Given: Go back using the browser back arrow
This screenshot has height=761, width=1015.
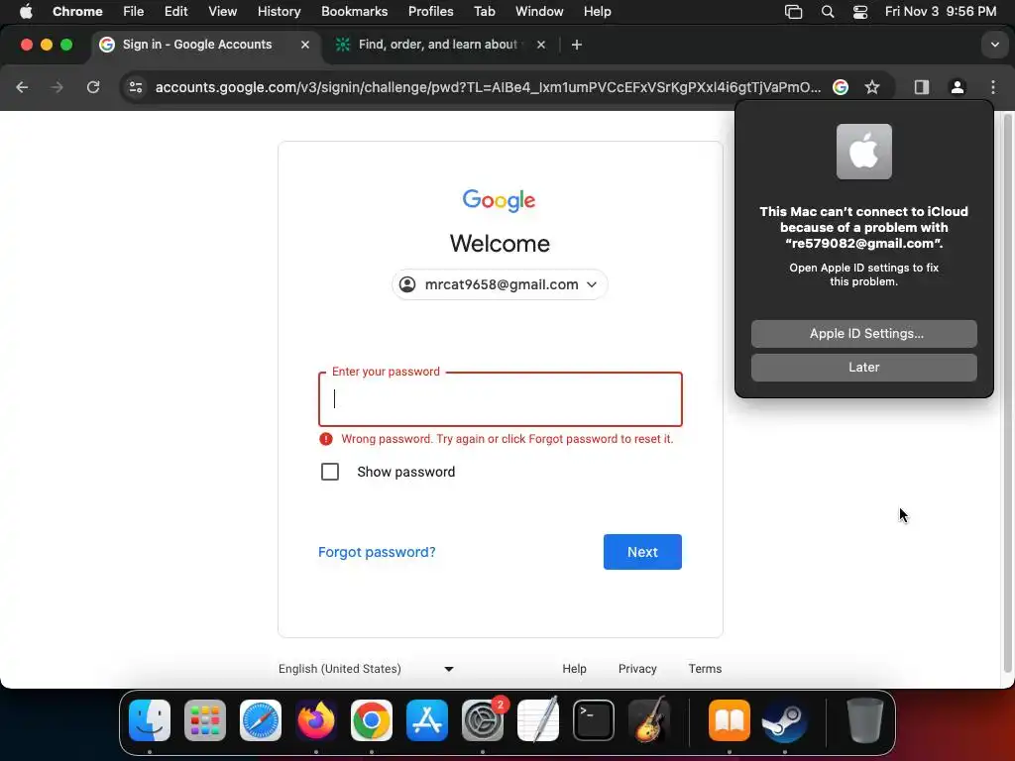Looking at the screenshot, I should [x=22, y=87].
